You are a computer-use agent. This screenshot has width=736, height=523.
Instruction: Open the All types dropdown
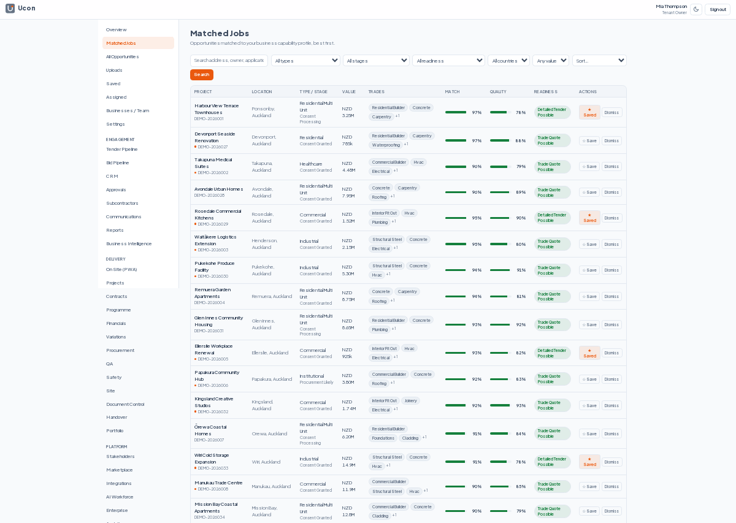[x=305, y=61]
